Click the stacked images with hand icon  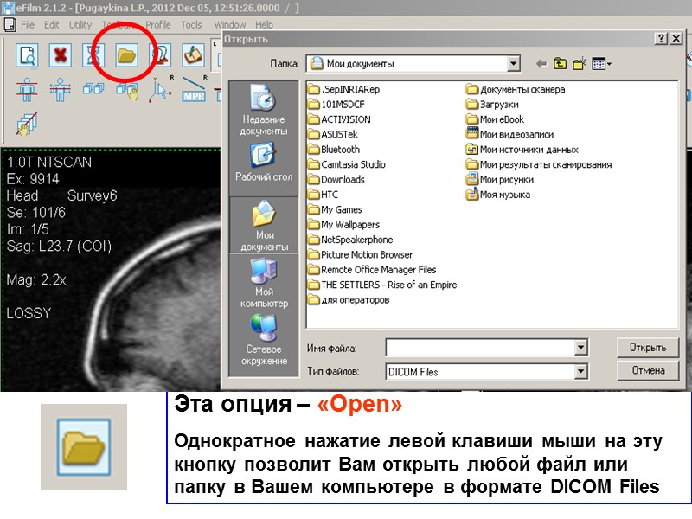pyautogui.click(x=127, y=92)
